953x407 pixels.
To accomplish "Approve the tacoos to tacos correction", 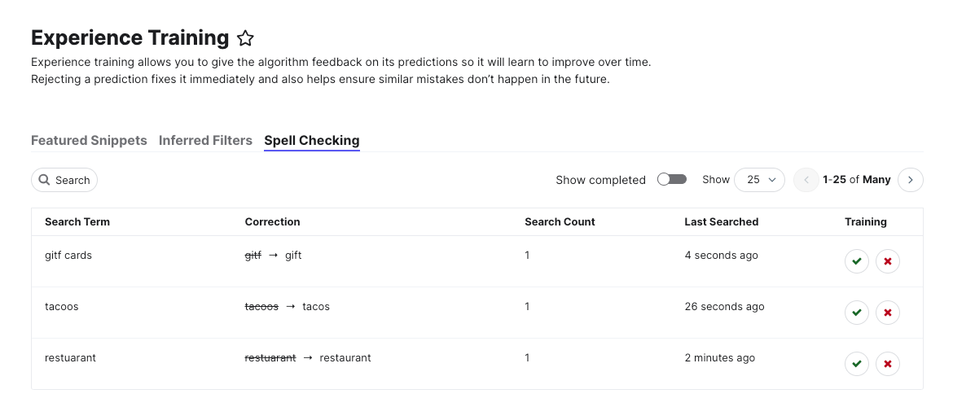I will [x=856, y=313].
